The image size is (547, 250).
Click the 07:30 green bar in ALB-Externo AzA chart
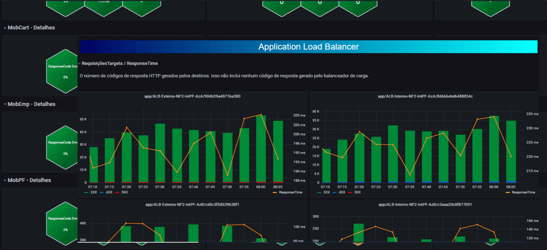tap(160, 153)
